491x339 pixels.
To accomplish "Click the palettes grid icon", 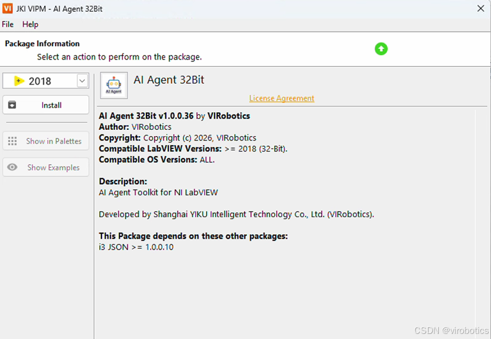I will pos(12,141).
